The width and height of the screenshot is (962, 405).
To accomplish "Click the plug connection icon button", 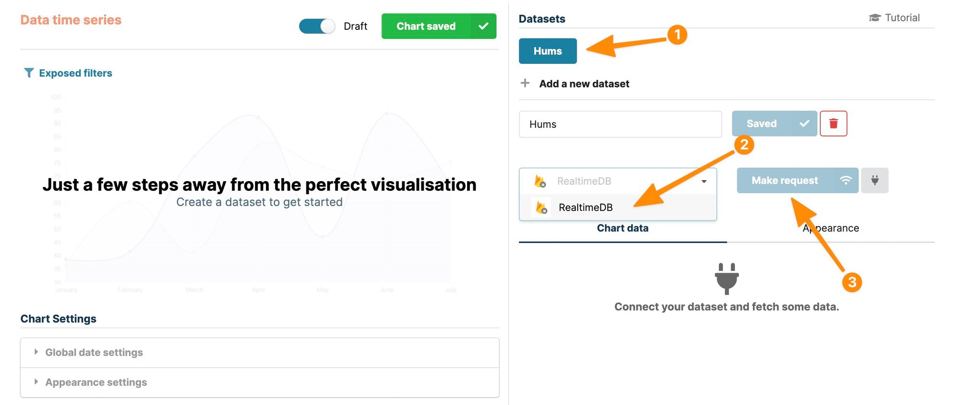I will click(874, 181).
